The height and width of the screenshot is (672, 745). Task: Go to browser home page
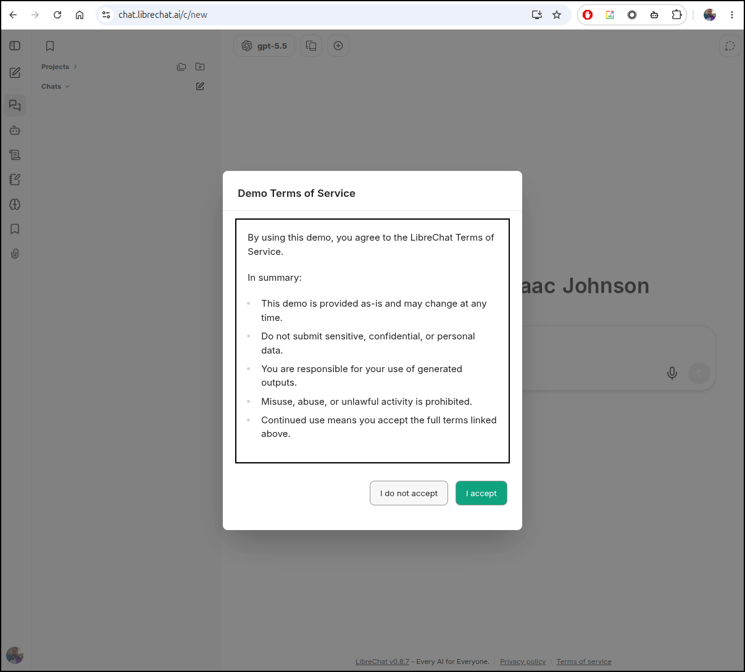[x=80, y=15]
